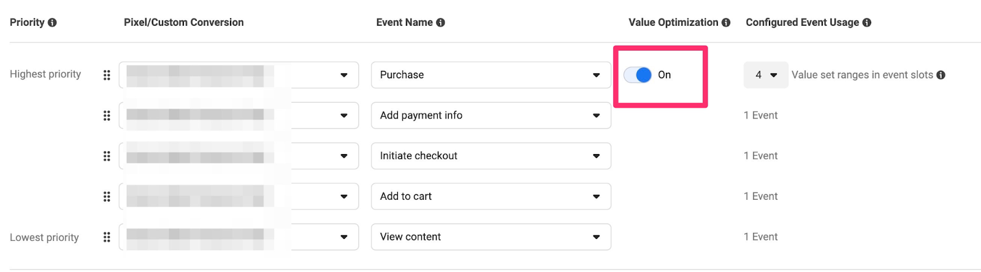Open the value set ranges dropdown showing 4

pos(766,75)
